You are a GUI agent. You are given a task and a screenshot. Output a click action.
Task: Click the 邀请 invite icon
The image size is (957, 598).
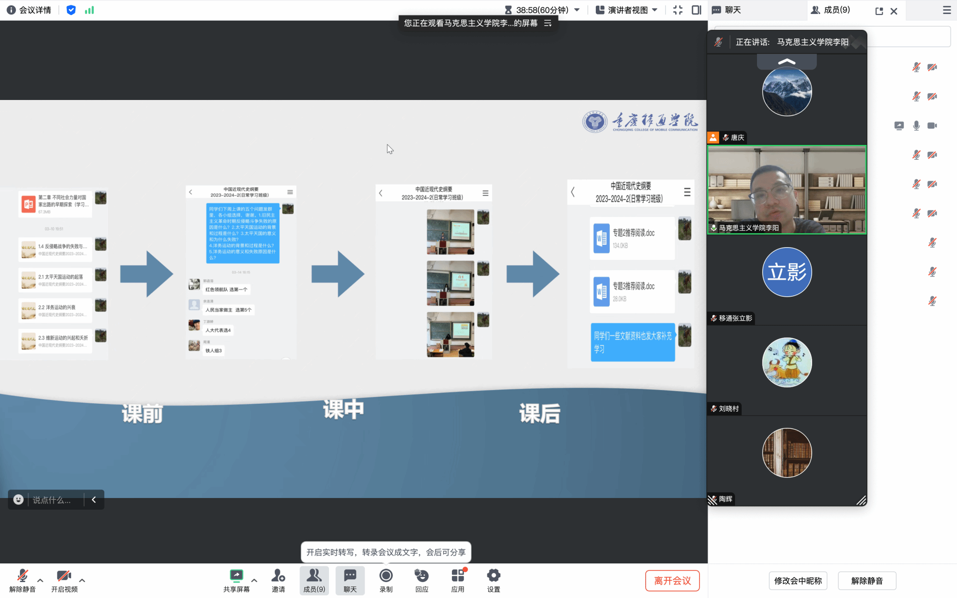tap(278, 576)
